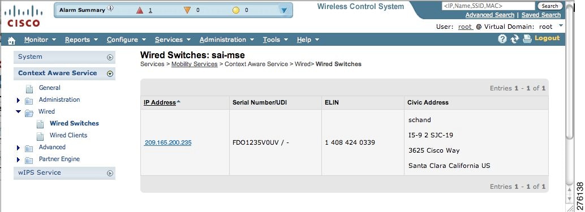Viewport: 585px width, 212px height.
Task: Go to the home icon in the navigation bar
Action: click(11, 40)
